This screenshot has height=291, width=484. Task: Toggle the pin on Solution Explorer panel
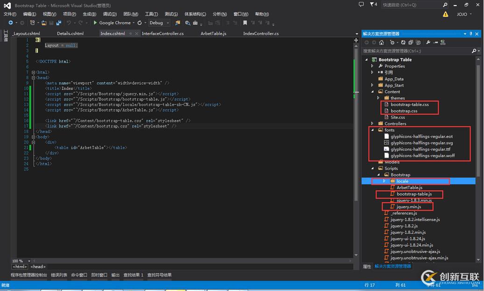[471, 34]
